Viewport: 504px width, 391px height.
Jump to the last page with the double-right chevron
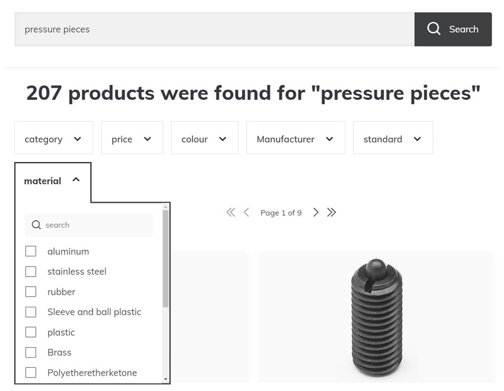tap(331, 212)
